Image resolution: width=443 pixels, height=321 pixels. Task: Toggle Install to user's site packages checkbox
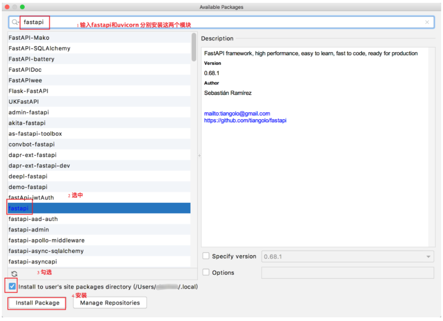point(12,286)
